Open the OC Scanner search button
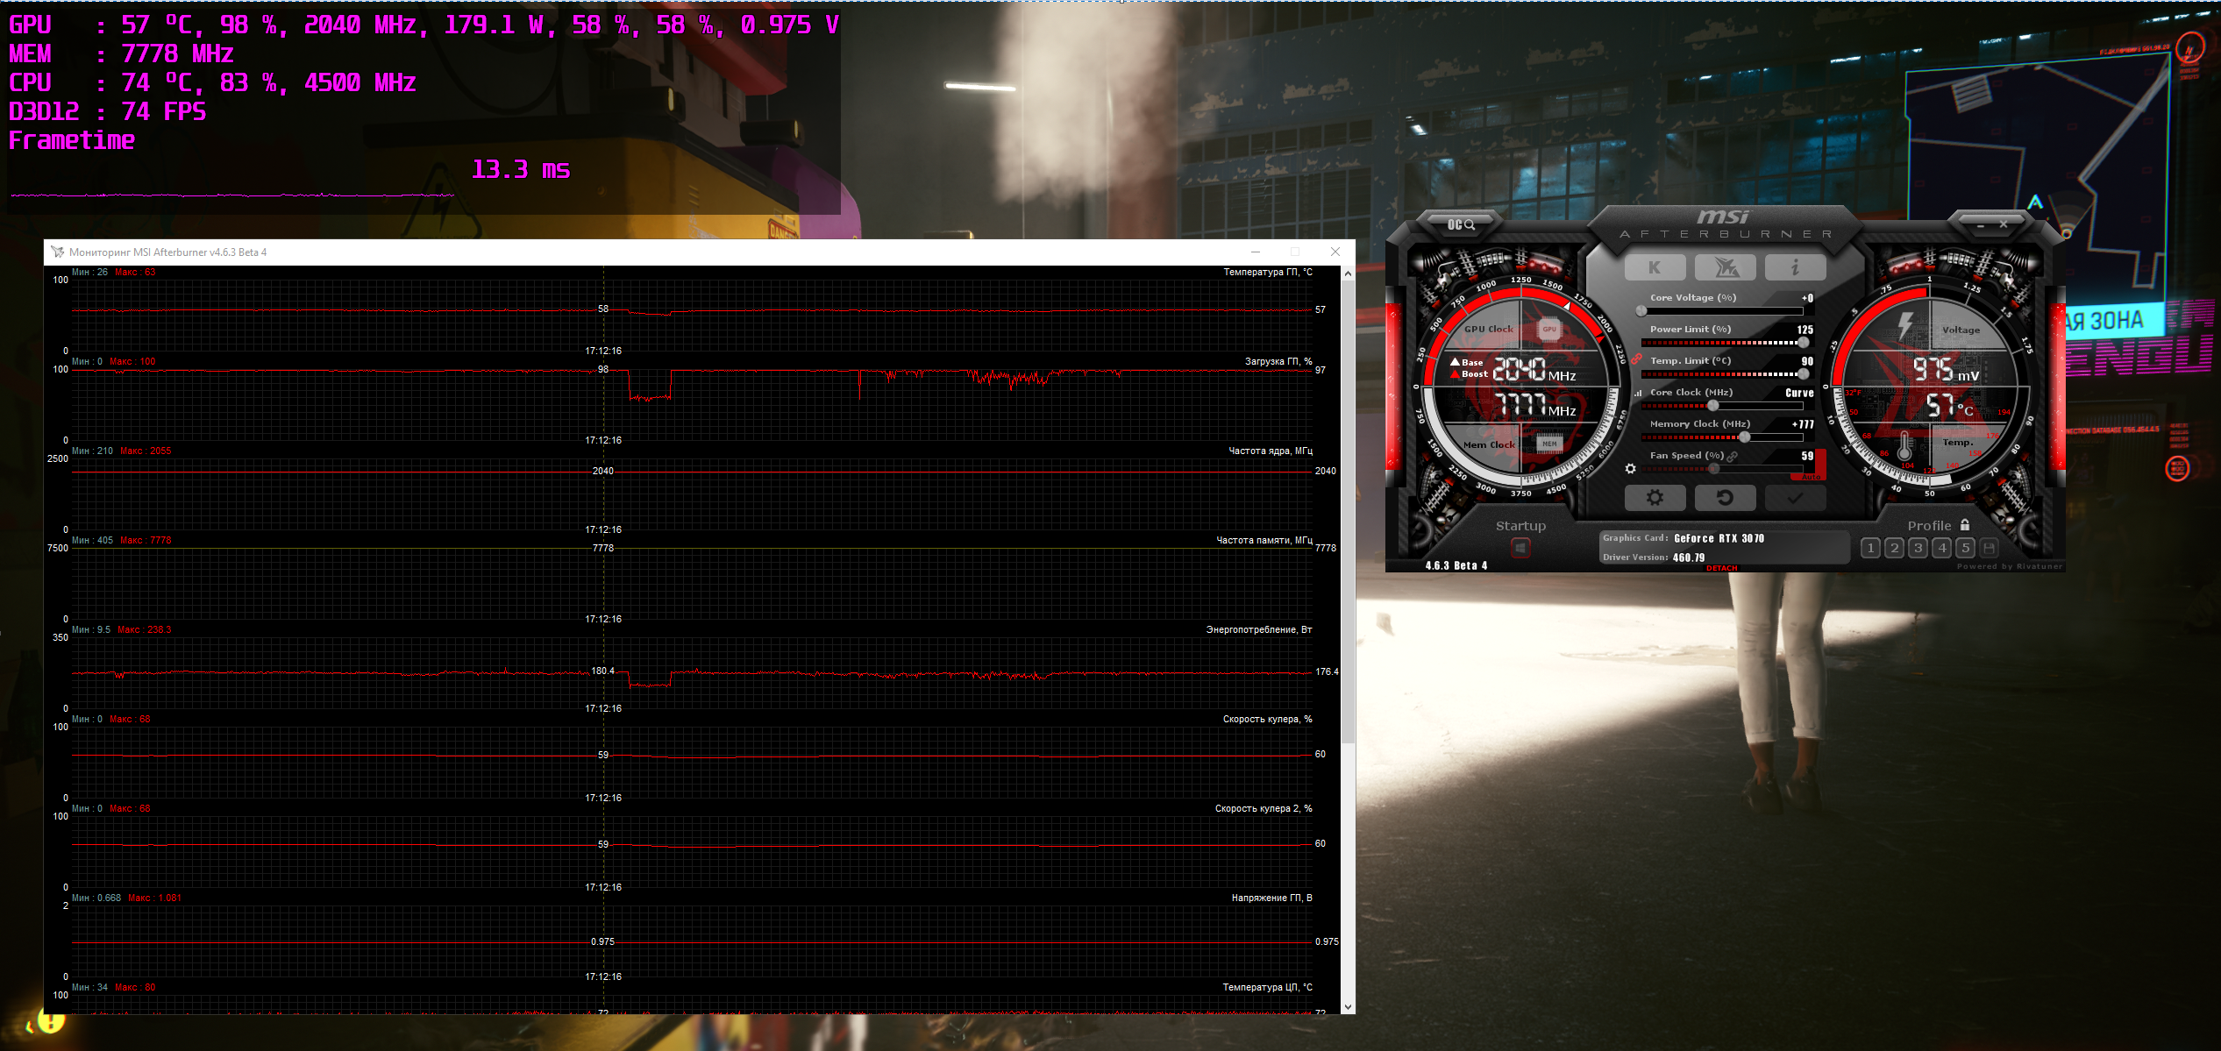The width and height of the screenshot is (2221, 1051). [1461, 225]
